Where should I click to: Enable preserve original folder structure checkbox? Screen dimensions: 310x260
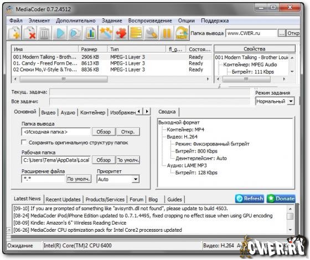pos(24,142)
